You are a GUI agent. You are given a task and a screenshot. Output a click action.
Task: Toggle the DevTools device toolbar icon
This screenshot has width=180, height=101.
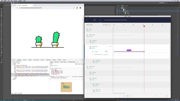(14, 60)
